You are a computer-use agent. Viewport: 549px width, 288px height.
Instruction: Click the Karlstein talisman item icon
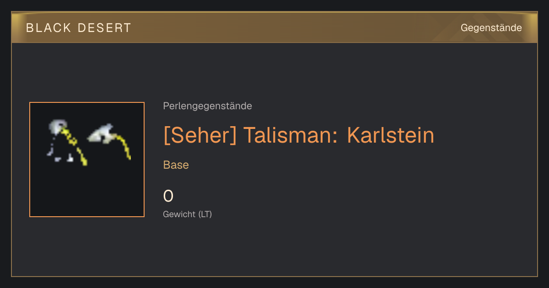[87, 160]
